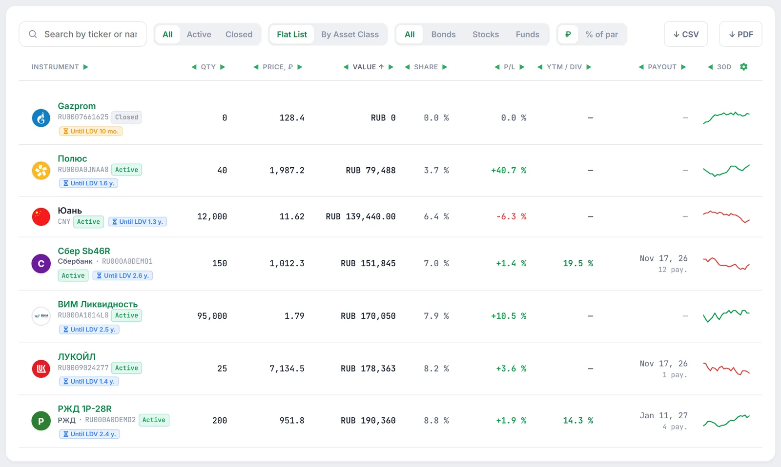
Task: Open РЖД 1P-28R instrument link
Action: point(84,409)
